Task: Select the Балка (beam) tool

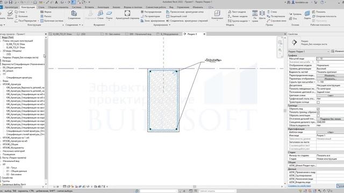Action: coord(10,15)
